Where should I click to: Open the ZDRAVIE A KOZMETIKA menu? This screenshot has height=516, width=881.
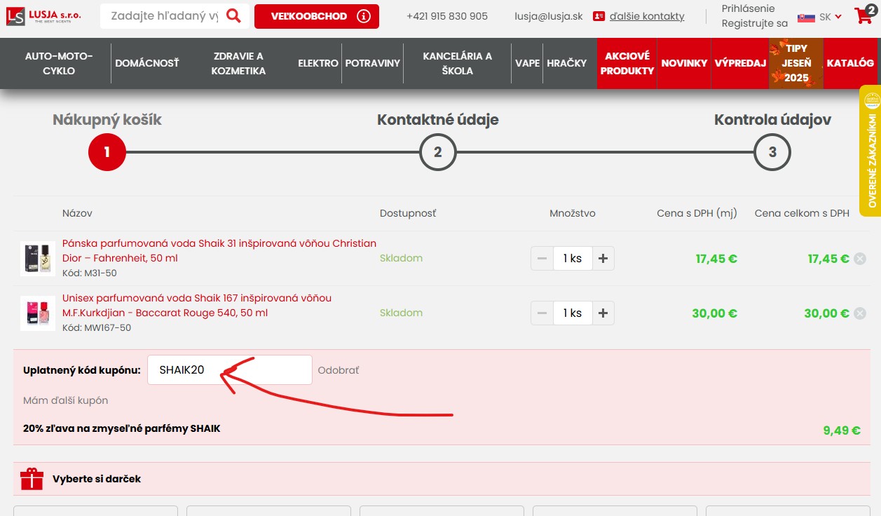tap(238, 63)
